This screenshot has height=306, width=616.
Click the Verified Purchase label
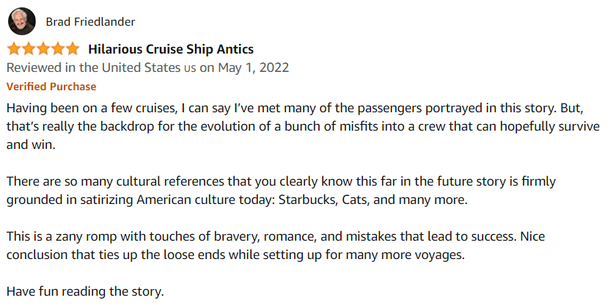coord(51,87)
